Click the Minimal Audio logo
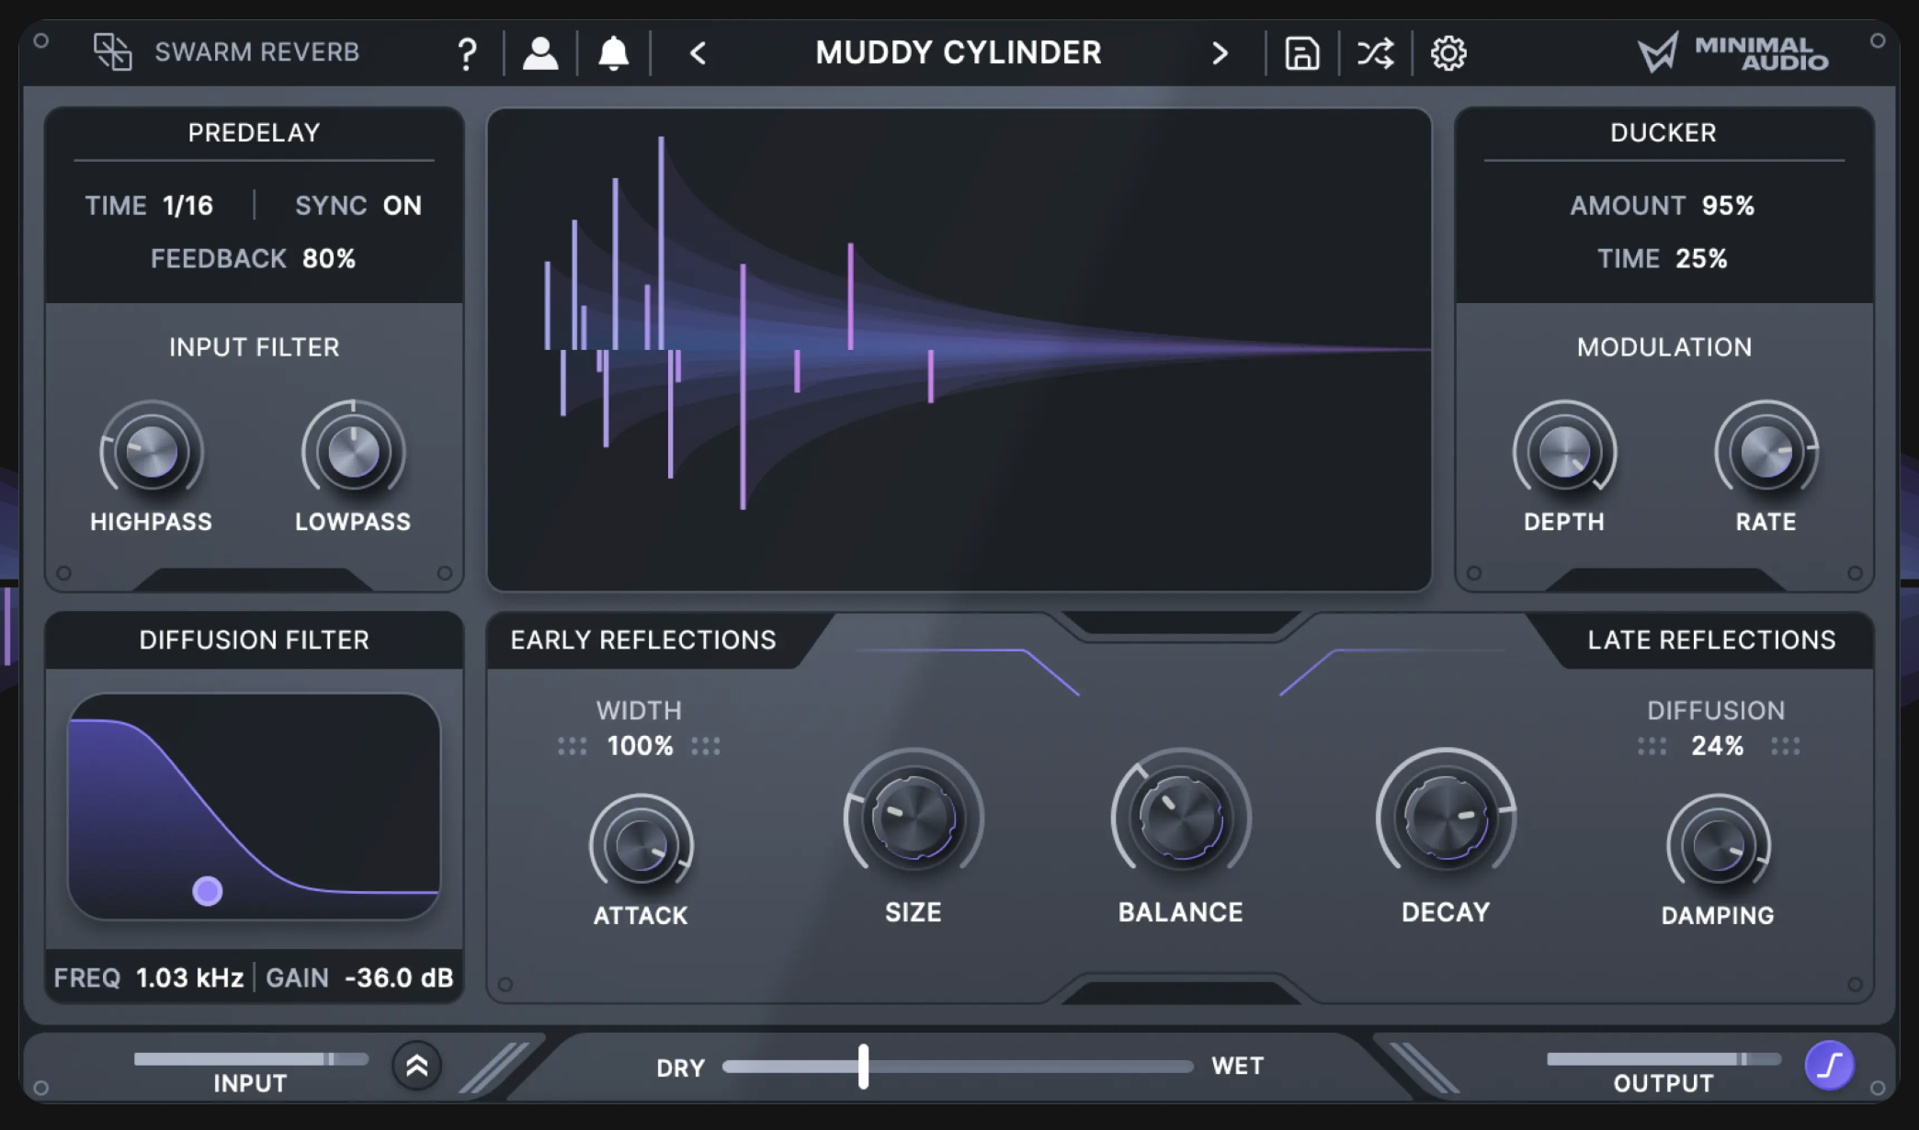This screenshot has width=1919, height=1130. (x=1732, y=53)
